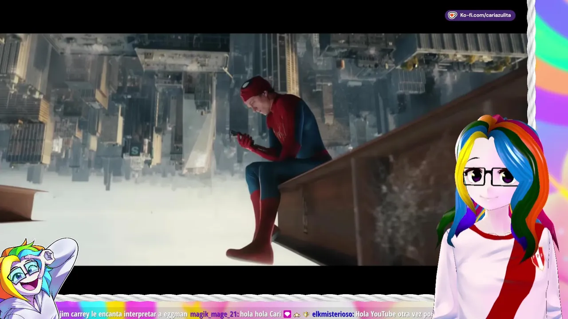Click the message 'Hola YouTube otra vez'
This screenshot has width=568, height=319.
point(388,314)
